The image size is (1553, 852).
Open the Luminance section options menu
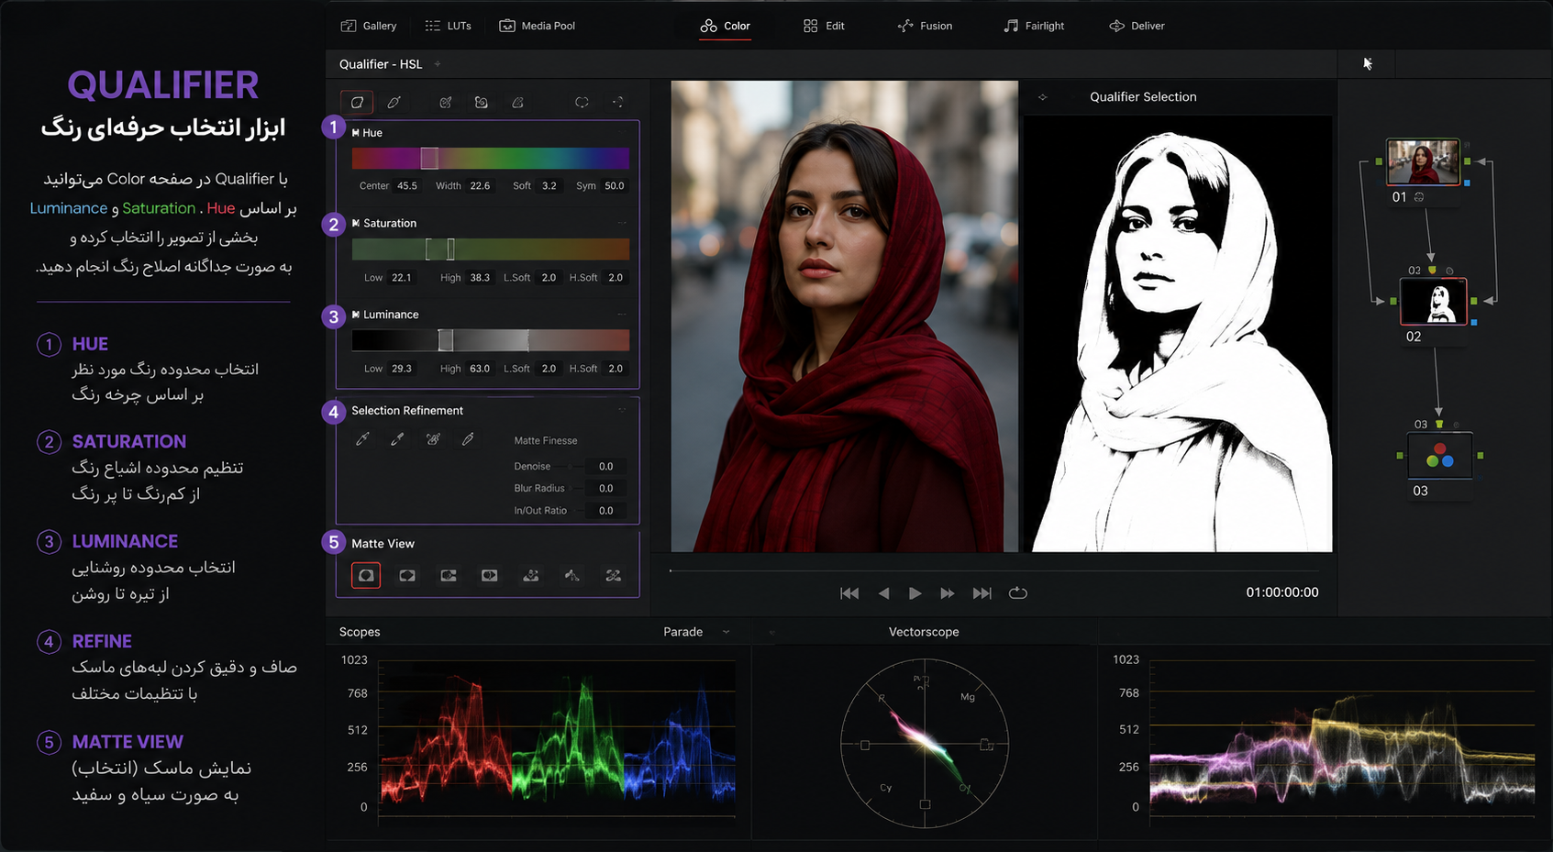pos(622,314)
